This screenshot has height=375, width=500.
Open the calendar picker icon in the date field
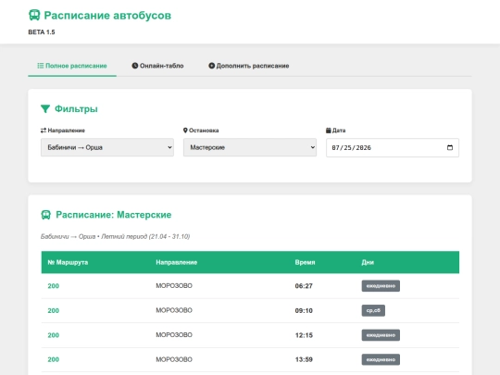[x=450, y=147]
